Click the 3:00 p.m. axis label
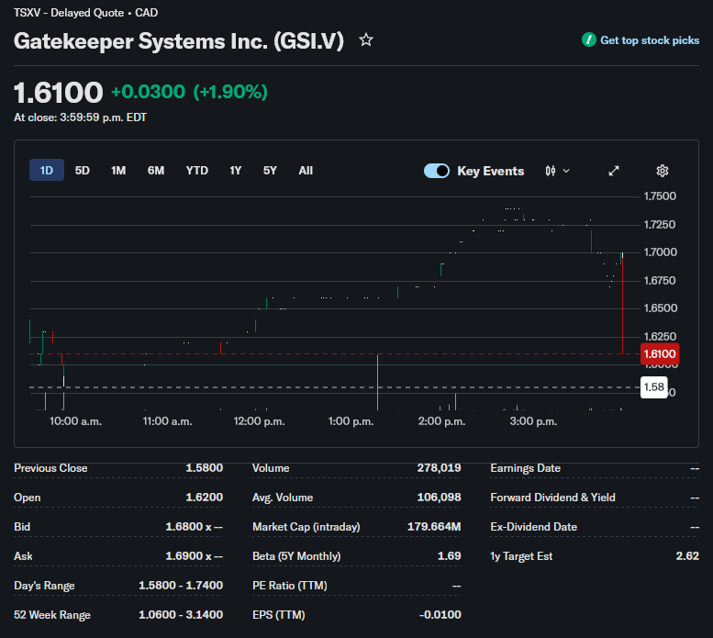Screen dimensions: 713x638 point(533,421)
